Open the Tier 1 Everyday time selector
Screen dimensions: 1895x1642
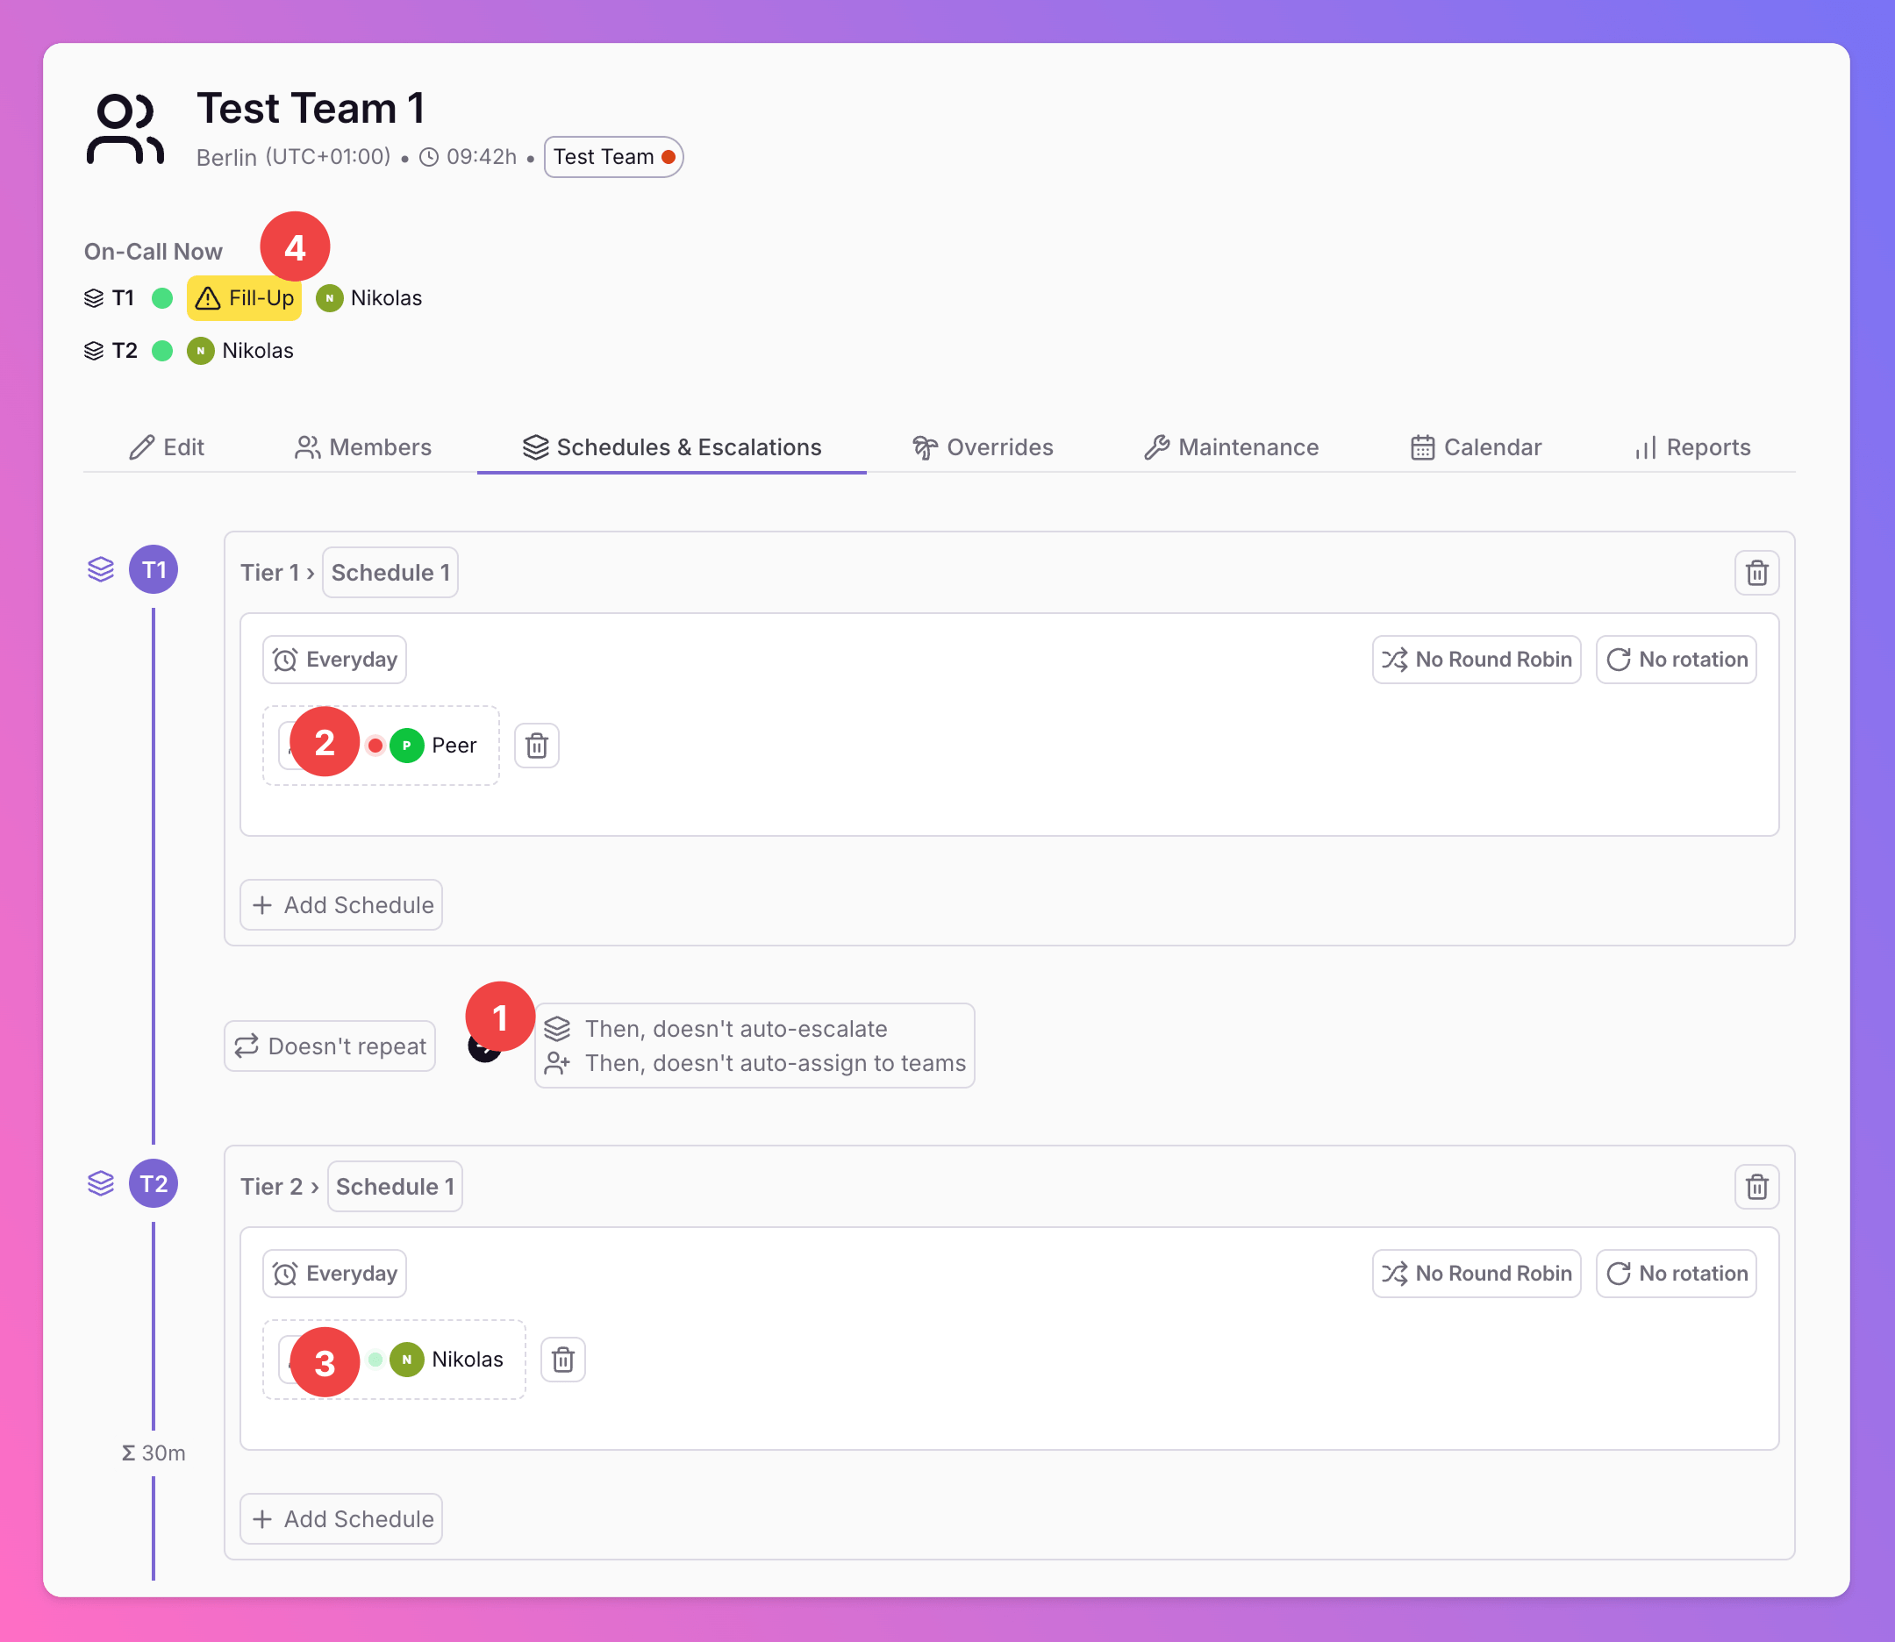tap(334, 660)
